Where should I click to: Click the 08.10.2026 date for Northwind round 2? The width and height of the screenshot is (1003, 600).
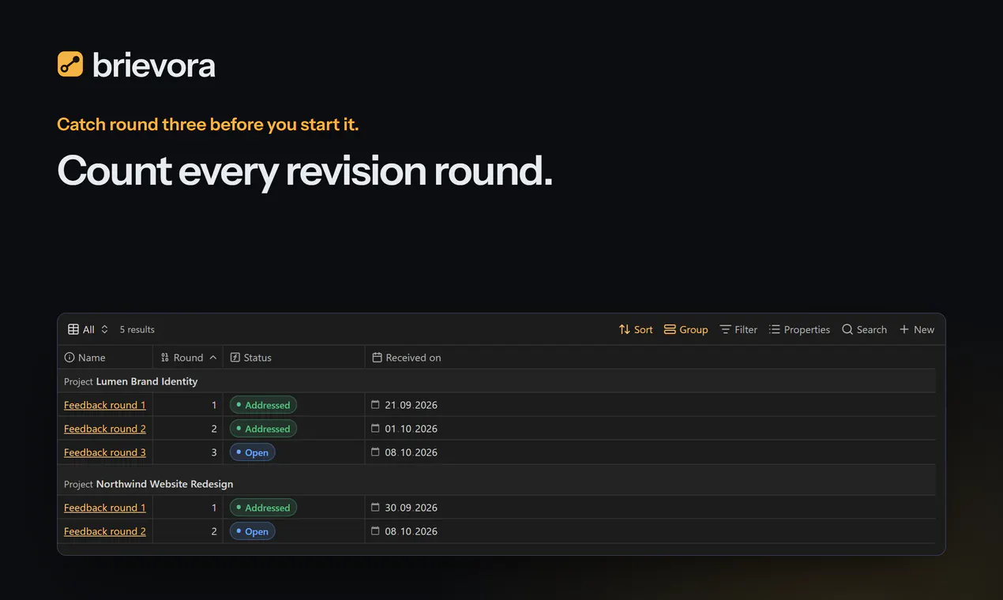tap(411, 531)
